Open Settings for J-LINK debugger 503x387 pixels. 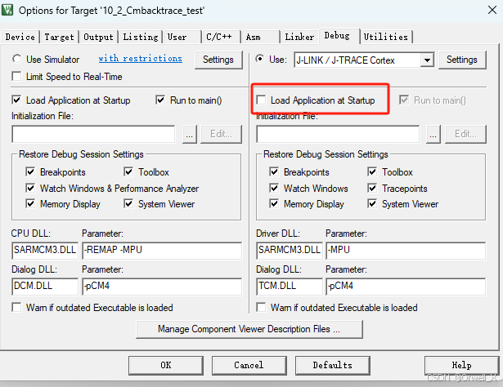(462, 60)
